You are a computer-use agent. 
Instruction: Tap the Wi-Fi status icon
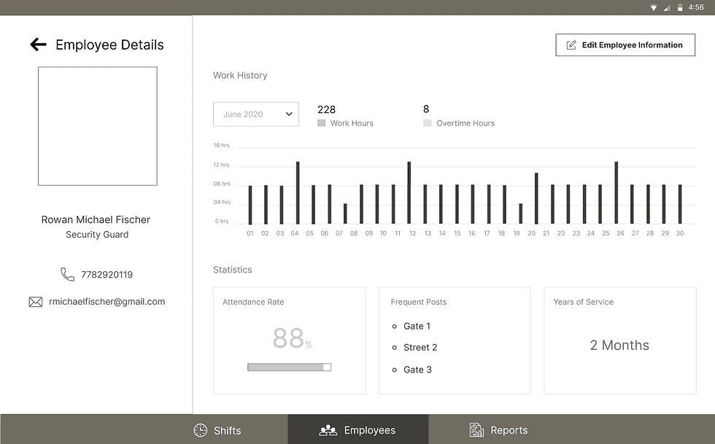click(654, 7)
